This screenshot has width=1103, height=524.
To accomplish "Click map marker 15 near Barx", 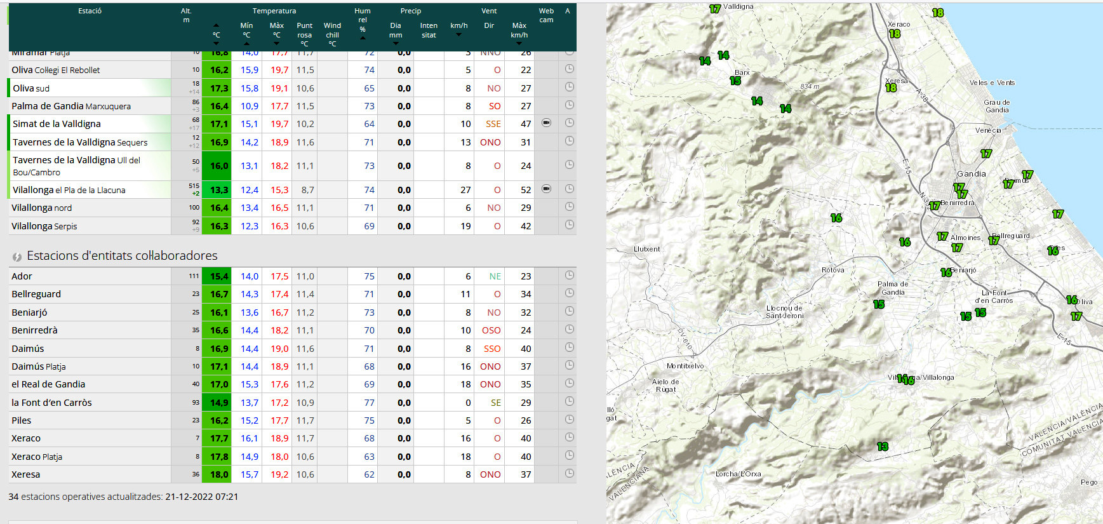I will click(x=735, y=81).
